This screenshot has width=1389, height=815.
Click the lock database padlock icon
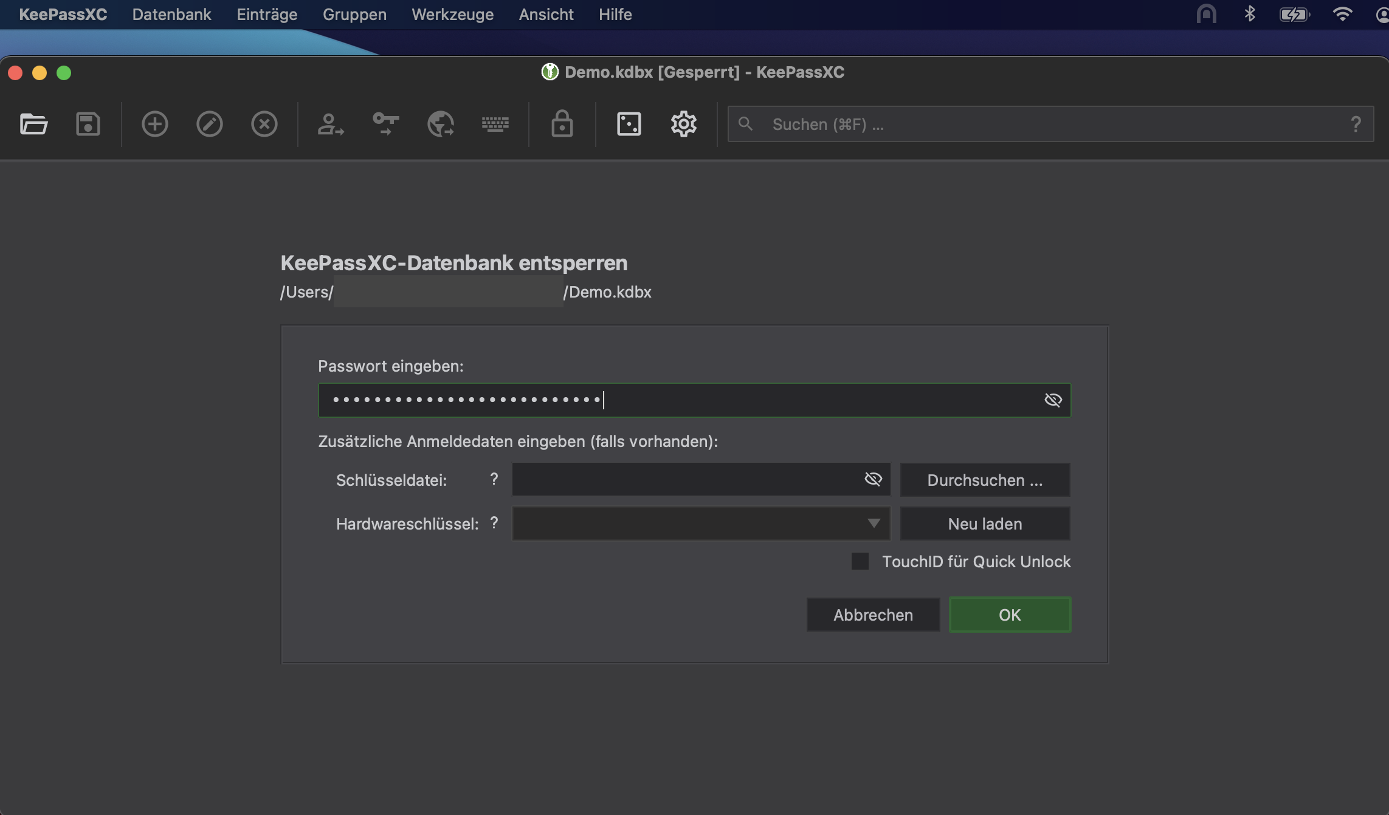click(x=562, y=124)
